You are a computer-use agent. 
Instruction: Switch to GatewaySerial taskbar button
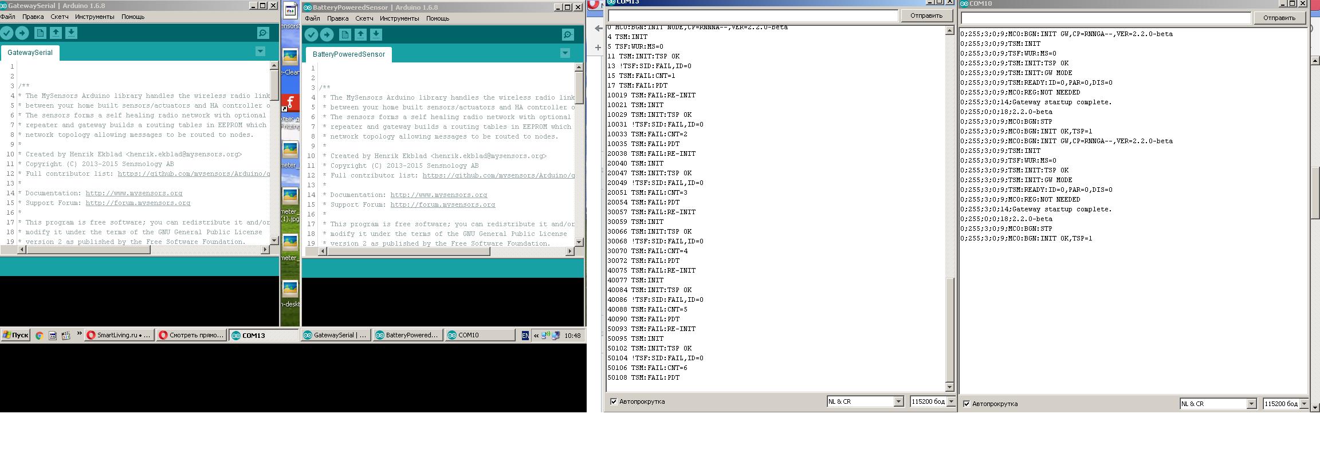[336, 336]
